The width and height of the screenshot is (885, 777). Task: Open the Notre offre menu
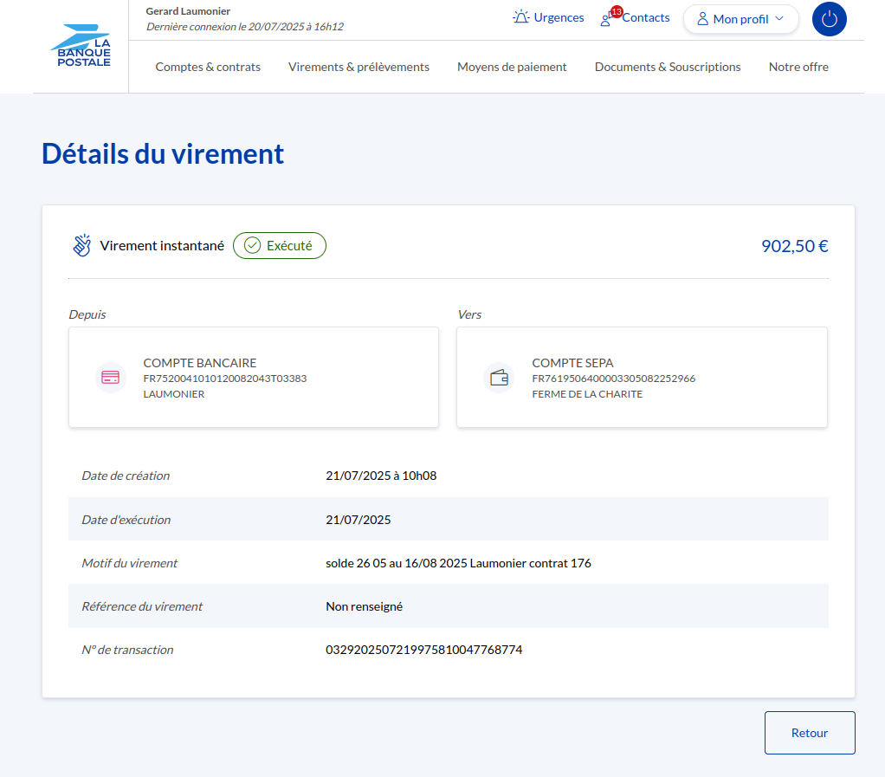pyautogui.click(x=798, y=67)
